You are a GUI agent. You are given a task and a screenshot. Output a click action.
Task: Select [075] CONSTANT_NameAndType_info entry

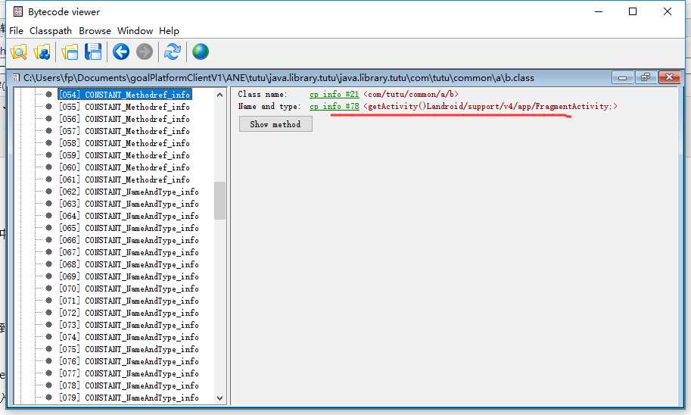click(129, 349)
